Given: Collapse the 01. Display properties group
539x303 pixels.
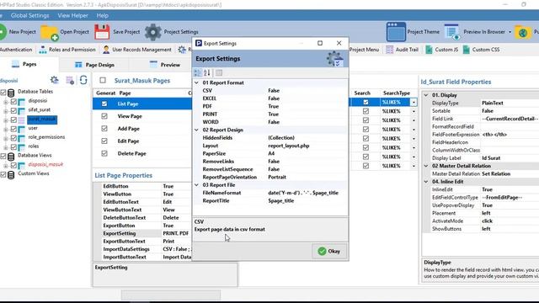Looking at the screenshot, I should pos(426,95).
